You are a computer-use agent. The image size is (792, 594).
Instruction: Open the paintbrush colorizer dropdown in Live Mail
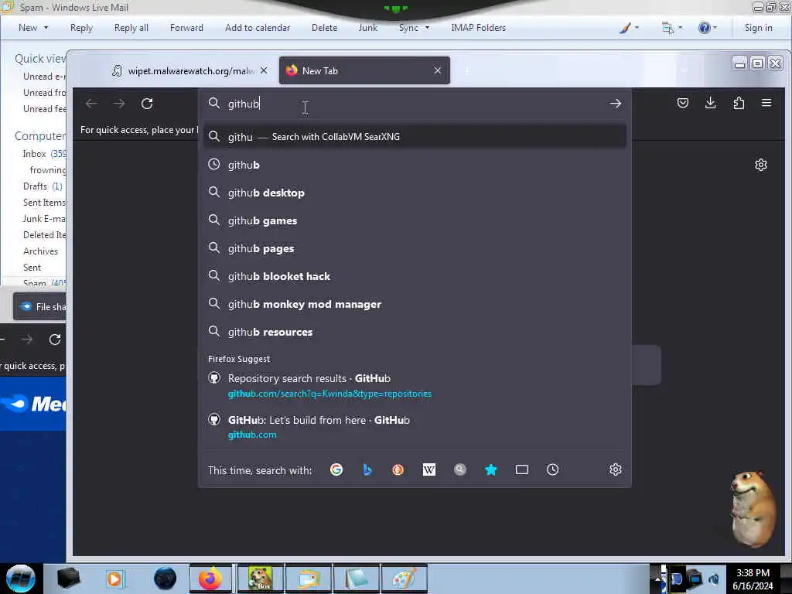[629, 28]
